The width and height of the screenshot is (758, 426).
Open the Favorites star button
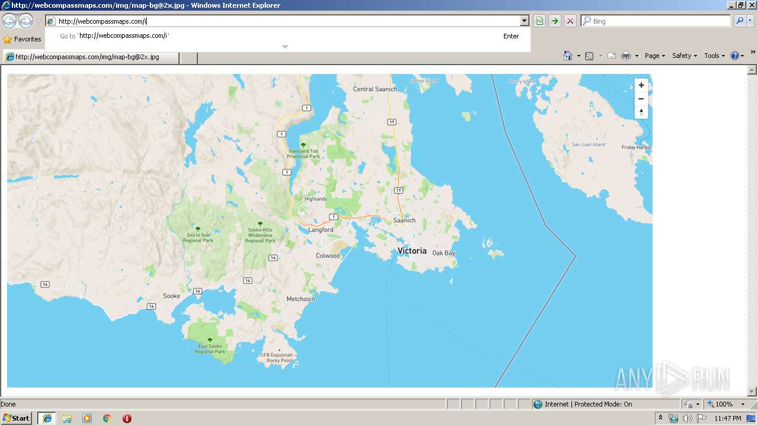pos(23,39)
